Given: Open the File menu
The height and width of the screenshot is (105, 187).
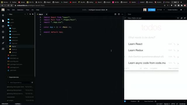Looking at the screenshot, I should pyautogui.click(x=8, y=10).
